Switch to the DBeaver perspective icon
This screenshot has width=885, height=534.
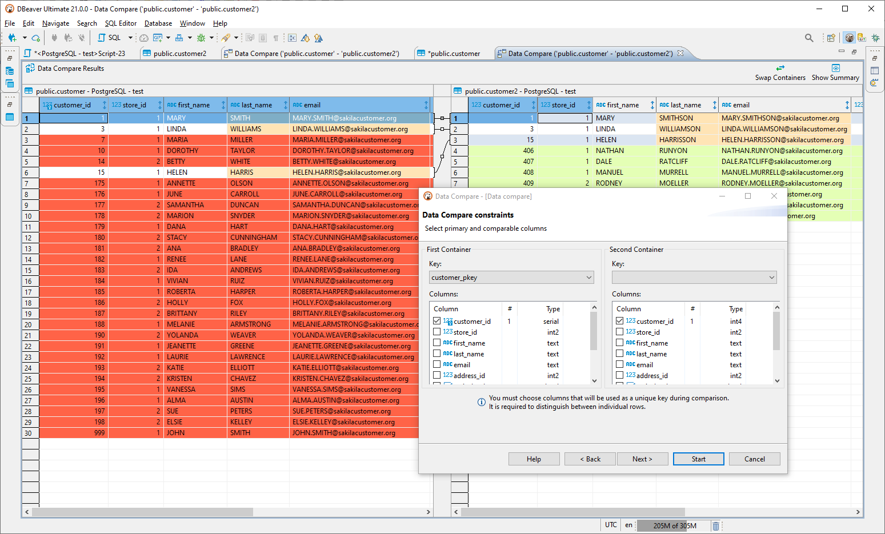pyautogui.click(x=850, y=38)
